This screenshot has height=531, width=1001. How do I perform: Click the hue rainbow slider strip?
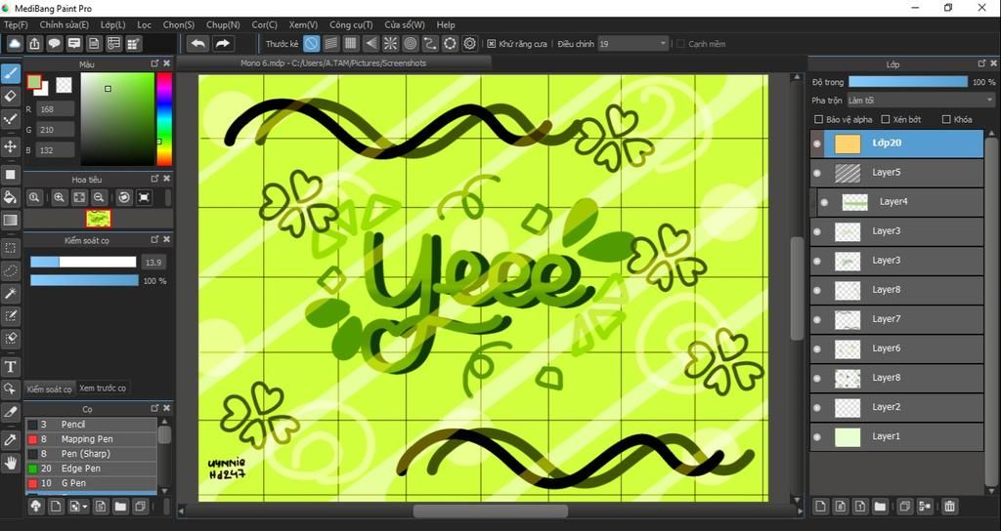(x=164, y=119)
